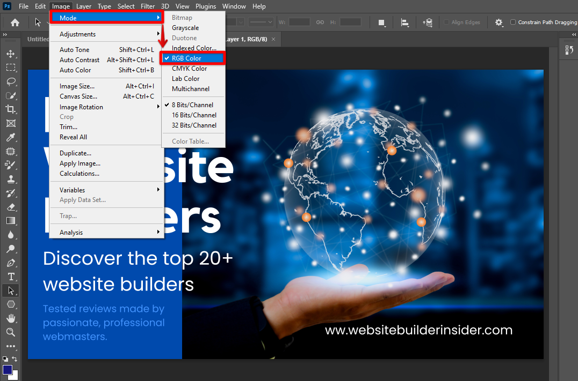Select the Move tool
The image size is (578, 381).
[10, 54]
